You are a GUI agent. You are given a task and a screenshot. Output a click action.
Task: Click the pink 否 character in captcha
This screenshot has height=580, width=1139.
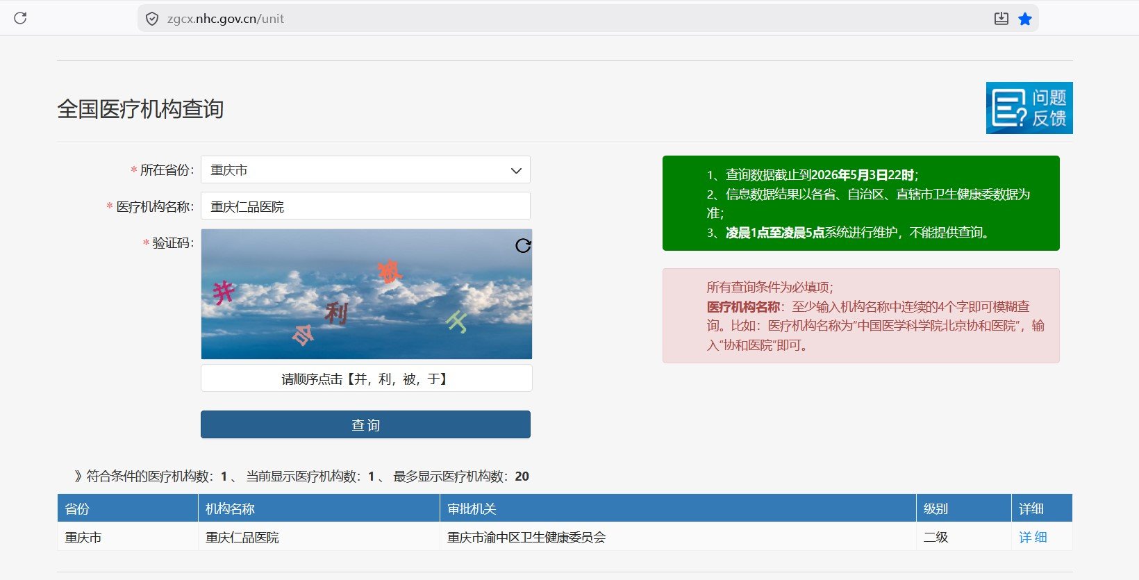303,335
